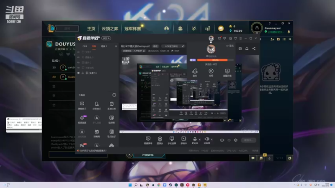The height and width of the screenshot is (188, 335).
Task: Open the LoL client profile icon
Action: [166, 28]
